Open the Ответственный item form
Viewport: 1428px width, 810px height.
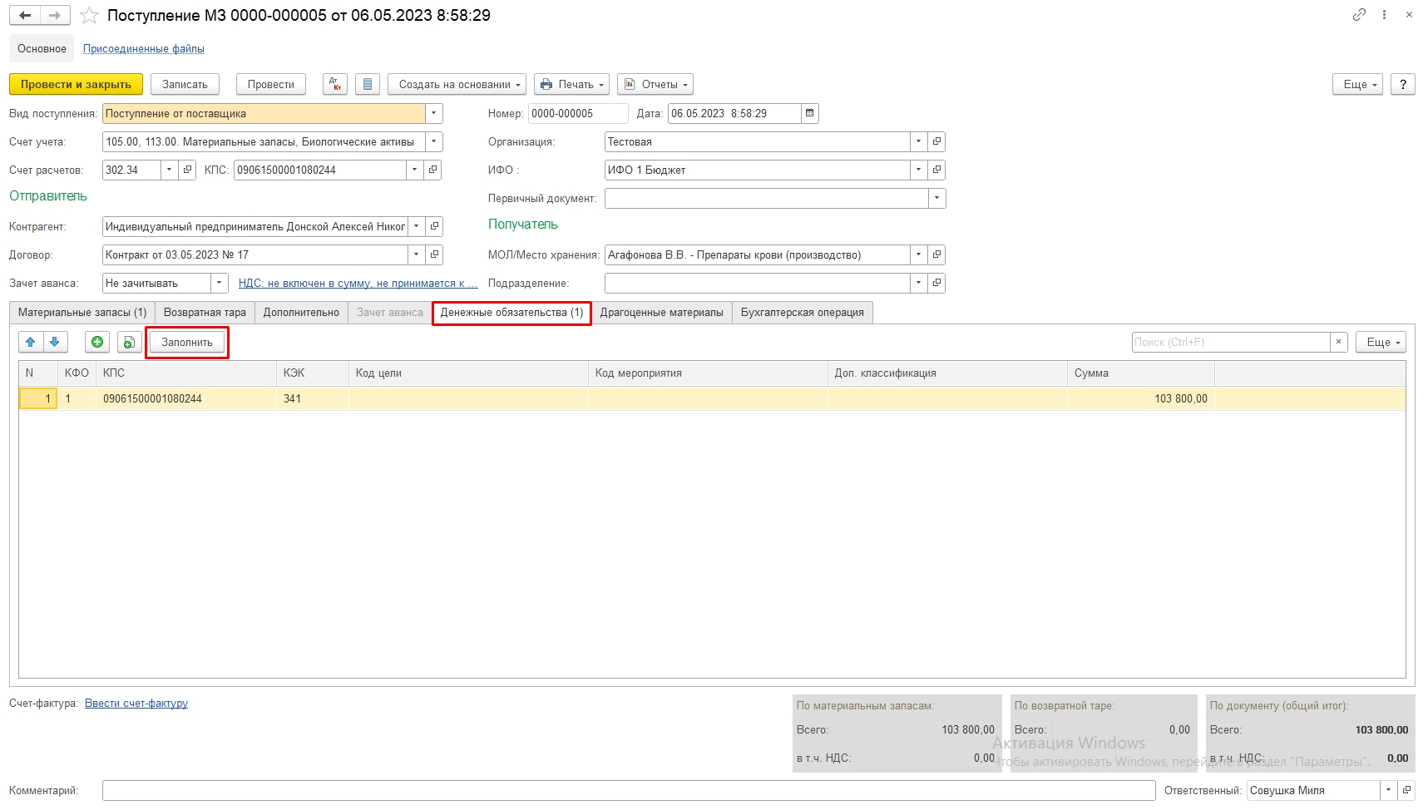click(1406, 790)
